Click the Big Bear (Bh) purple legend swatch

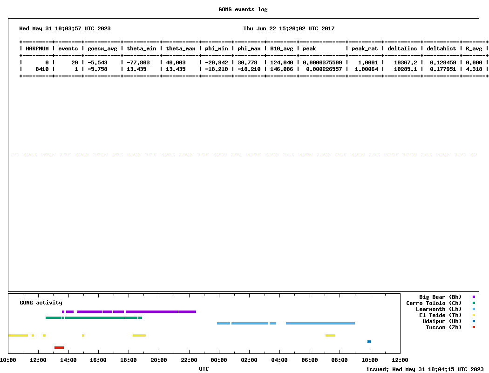[474, 297]
